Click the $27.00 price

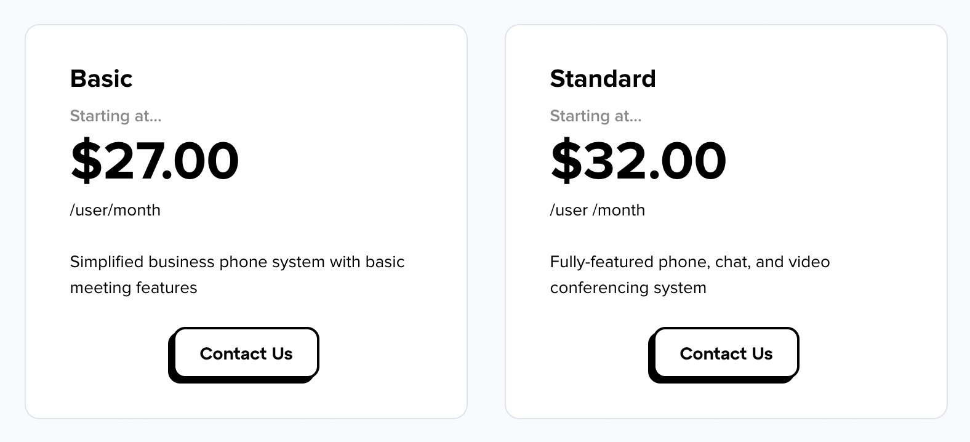tap(154, 161)
